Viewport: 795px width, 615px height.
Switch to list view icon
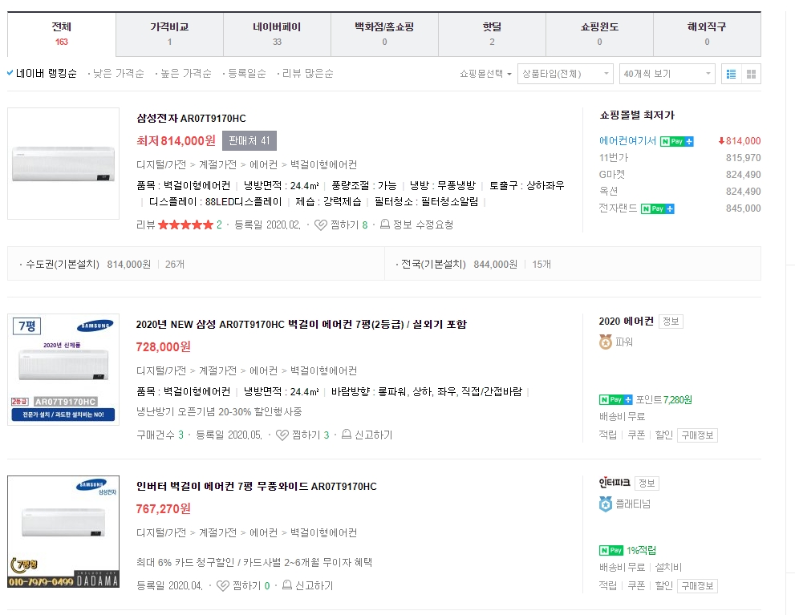(731, 74)
